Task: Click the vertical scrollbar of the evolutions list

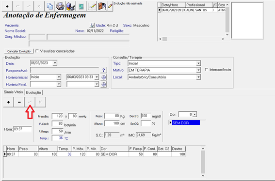Action: (x=227, y=20)
